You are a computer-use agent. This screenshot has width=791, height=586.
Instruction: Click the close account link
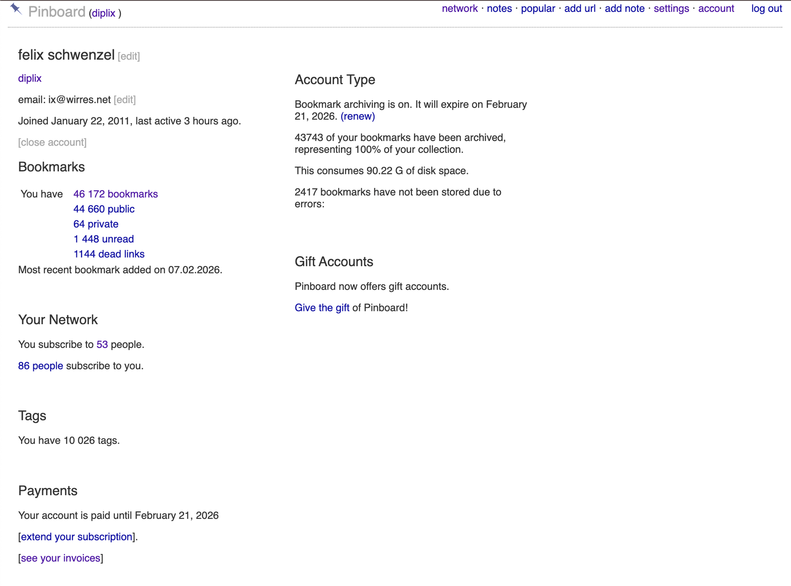pyautogui.click(x=52, y=143)
